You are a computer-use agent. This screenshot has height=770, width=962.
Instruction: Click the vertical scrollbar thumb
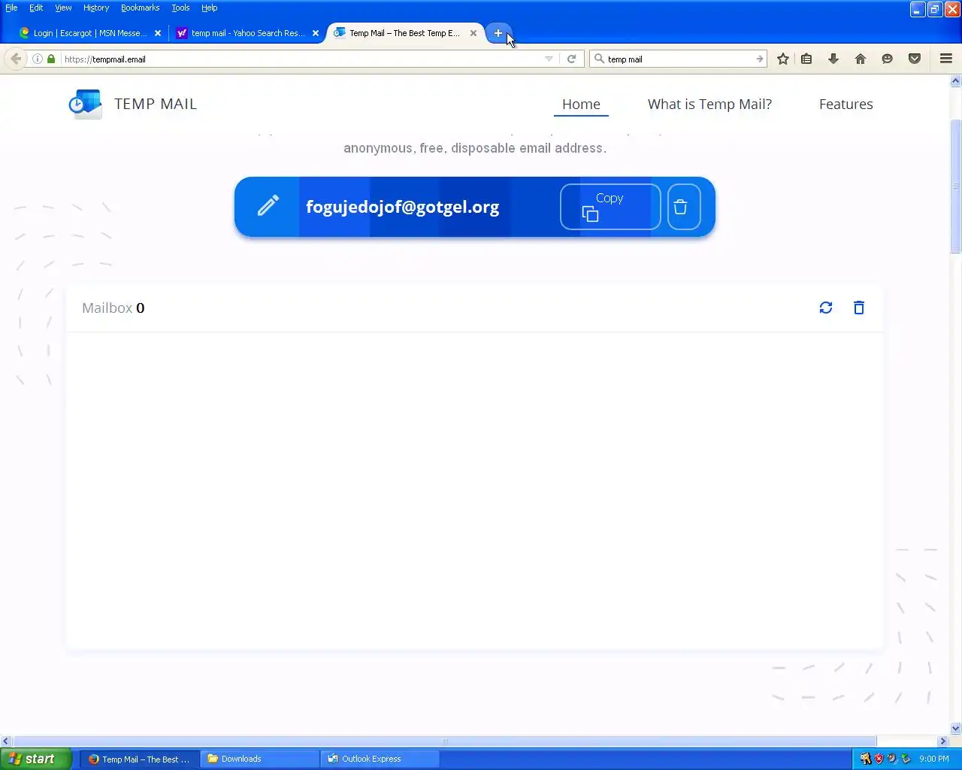point(956,186)
